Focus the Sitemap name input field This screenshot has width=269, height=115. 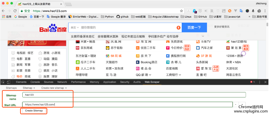pos(134,95)
